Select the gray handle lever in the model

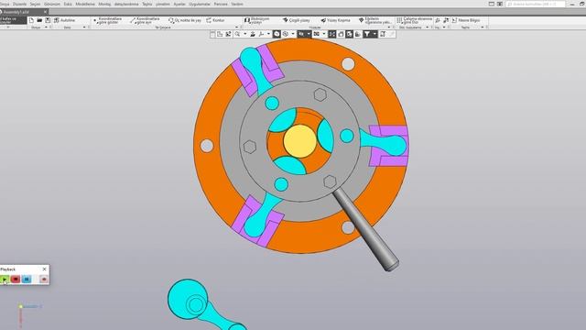pos(366,229)
